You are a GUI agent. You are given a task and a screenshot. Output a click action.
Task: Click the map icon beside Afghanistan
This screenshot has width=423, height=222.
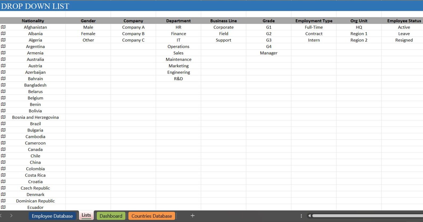pos(3,27)
